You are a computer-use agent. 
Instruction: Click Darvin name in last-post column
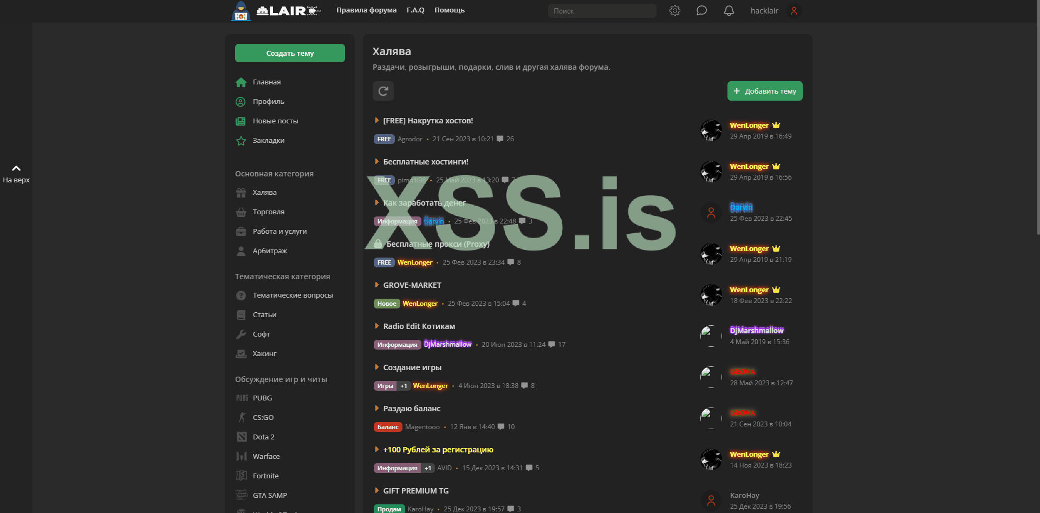coord(741,207)
